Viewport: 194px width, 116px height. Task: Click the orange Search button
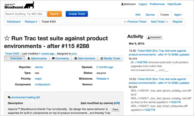point(54,14)
